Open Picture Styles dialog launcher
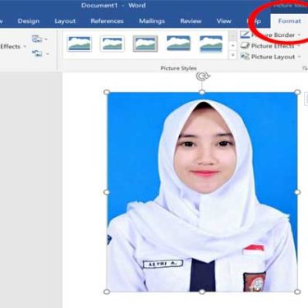308x308 pixels. click(x=305, y=68)
